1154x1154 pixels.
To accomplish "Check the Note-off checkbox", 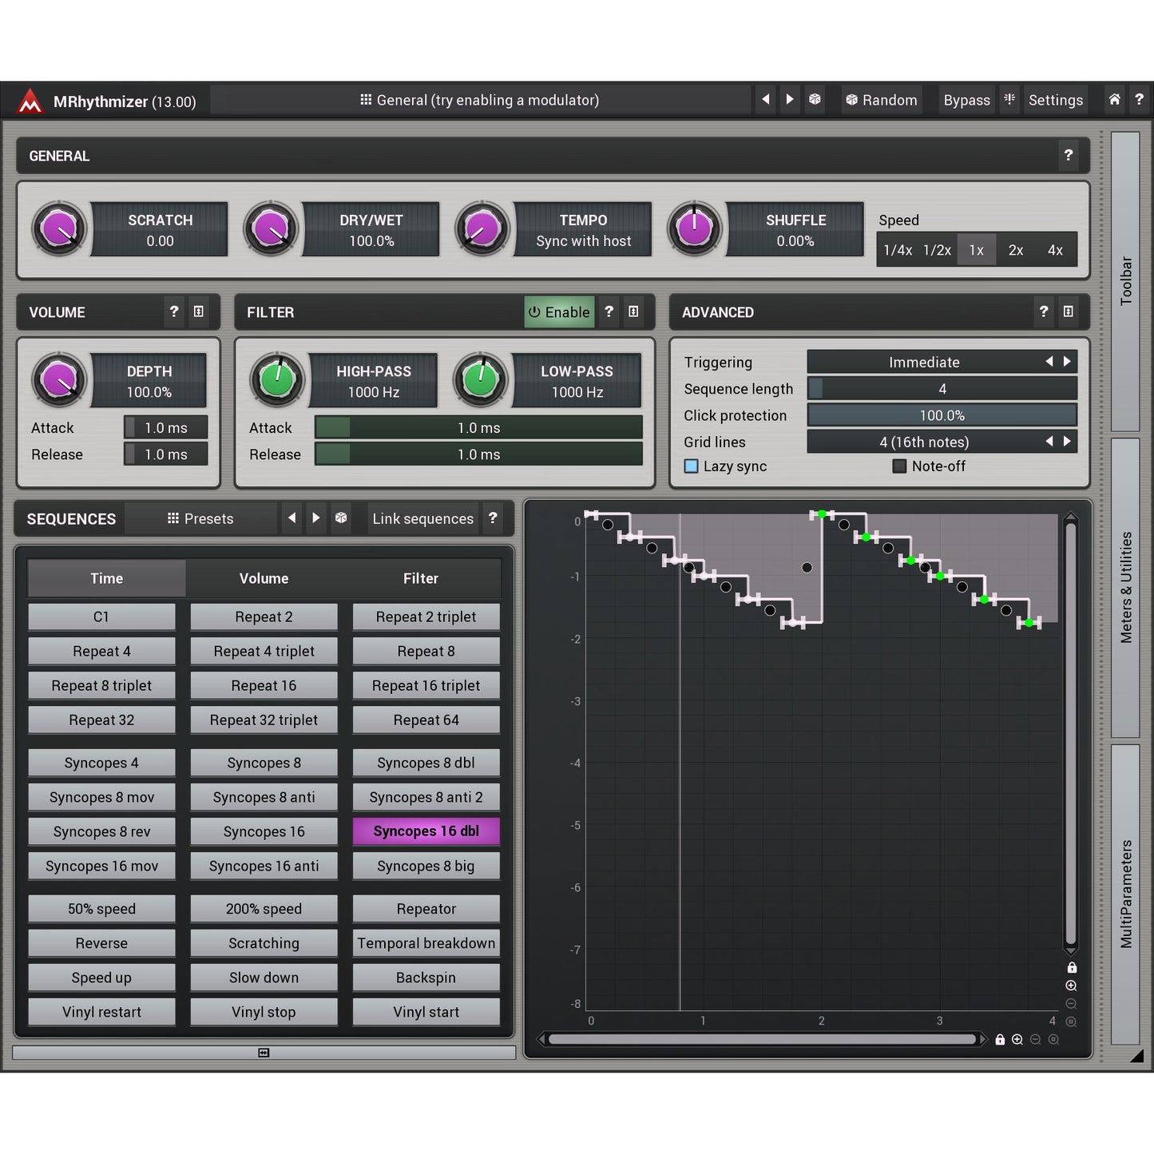I will [x=899, y=466].
